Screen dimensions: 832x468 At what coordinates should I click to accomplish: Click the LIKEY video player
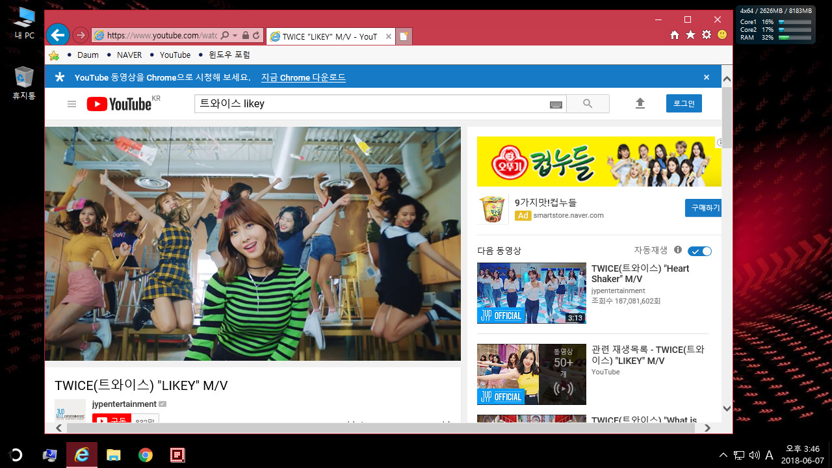253,244
